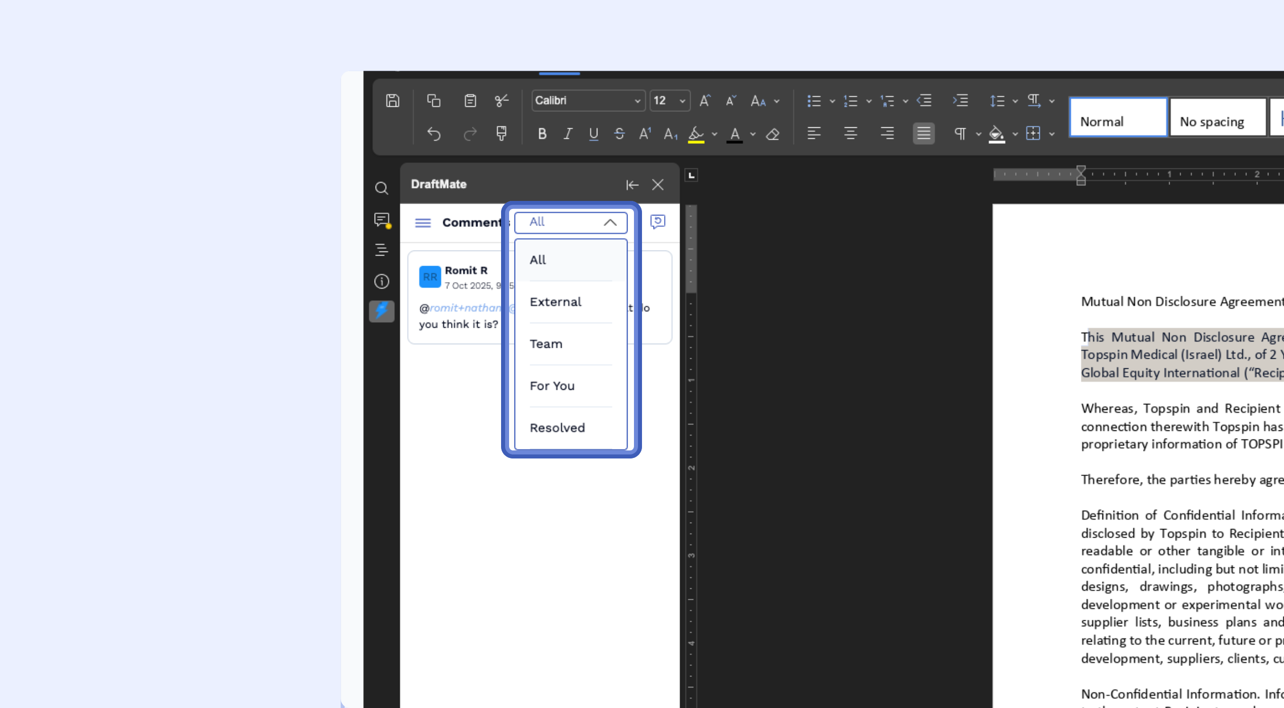This screenshot has height=708, width=1284.
Task: Click the Save document icon
Action: [x=392, y=101]
